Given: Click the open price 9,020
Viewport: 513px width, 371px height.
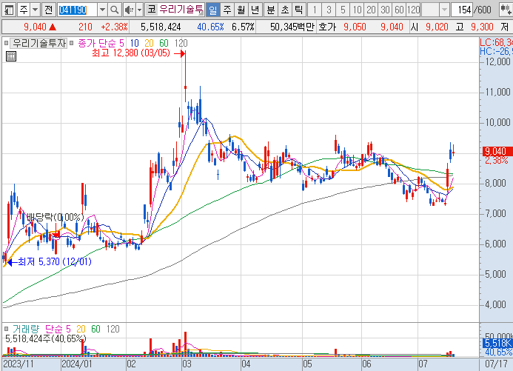Looking at the screenshot, I should (437, 27).
